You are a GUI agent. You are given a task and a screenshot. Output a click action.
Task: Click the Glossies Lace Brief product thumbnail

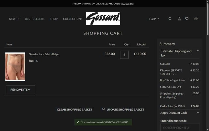[15, 67]
